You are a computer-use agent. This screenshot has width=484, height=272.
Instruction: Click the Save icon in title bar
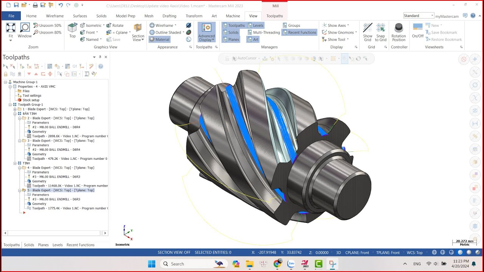pyautogui.click(x=16, y=5)
